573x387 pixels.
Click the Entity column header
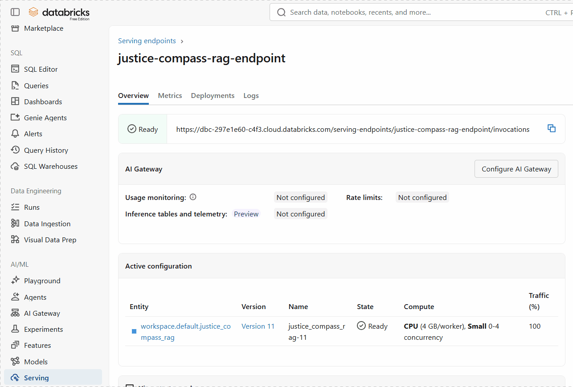pos(139,307)
